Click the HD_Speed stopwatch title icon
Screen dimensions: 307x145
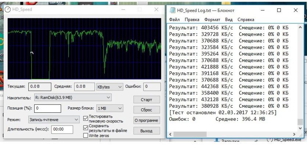[x=8, y=10]
